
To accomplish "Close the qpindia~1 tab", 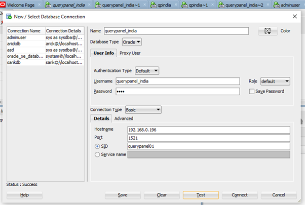I will tap(212, 5).
